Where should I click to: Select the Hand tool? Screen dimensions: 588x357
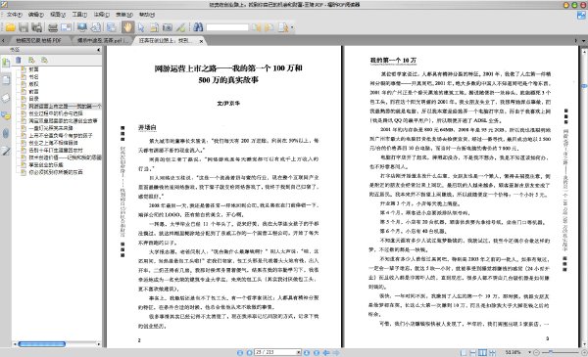click(127, 27)
